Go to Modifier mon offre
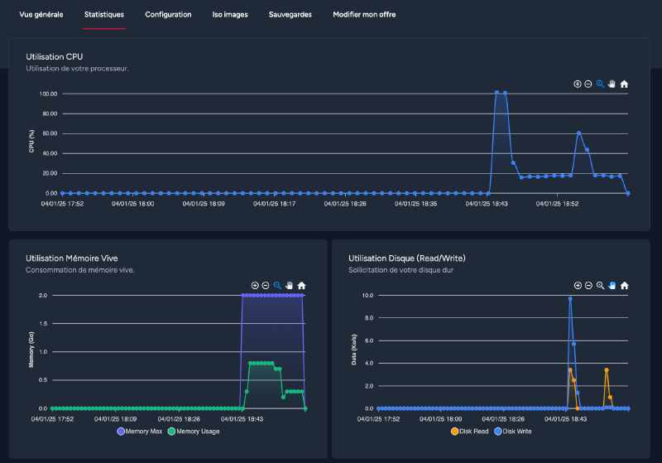This screenshot has width=662, height=463. pyautogui.click(x=365, y=15)
